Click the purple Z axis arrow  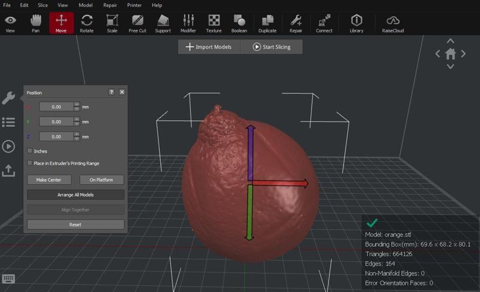250,153
